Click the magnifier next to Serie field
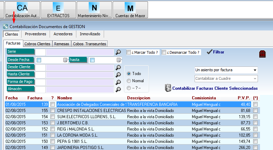 pos(119,52)
